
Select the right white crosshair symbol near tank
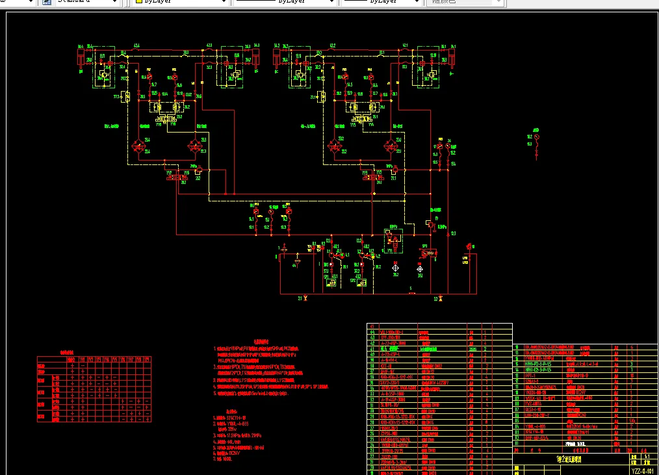tap(420, 268)
